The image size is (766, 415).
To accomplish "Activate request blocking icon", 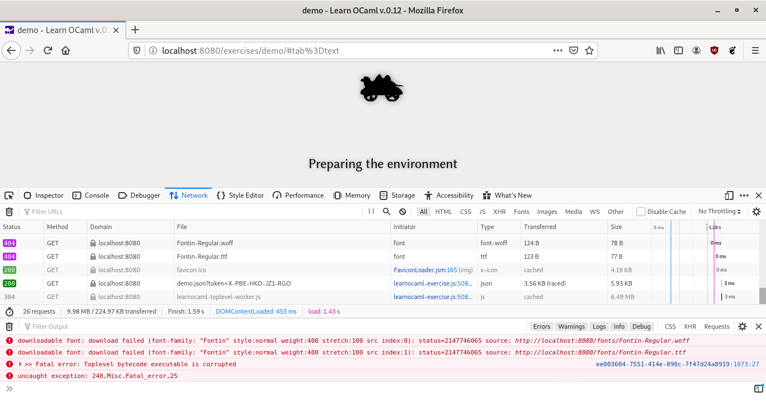I will pyautogui.click(x=402, y=211).
